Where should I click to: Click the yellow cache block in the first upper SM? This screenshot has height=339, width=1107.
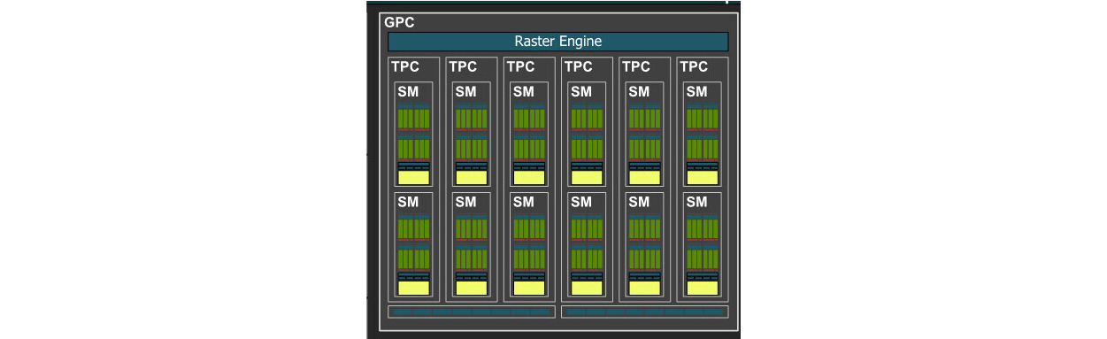[x=413, y=178]
